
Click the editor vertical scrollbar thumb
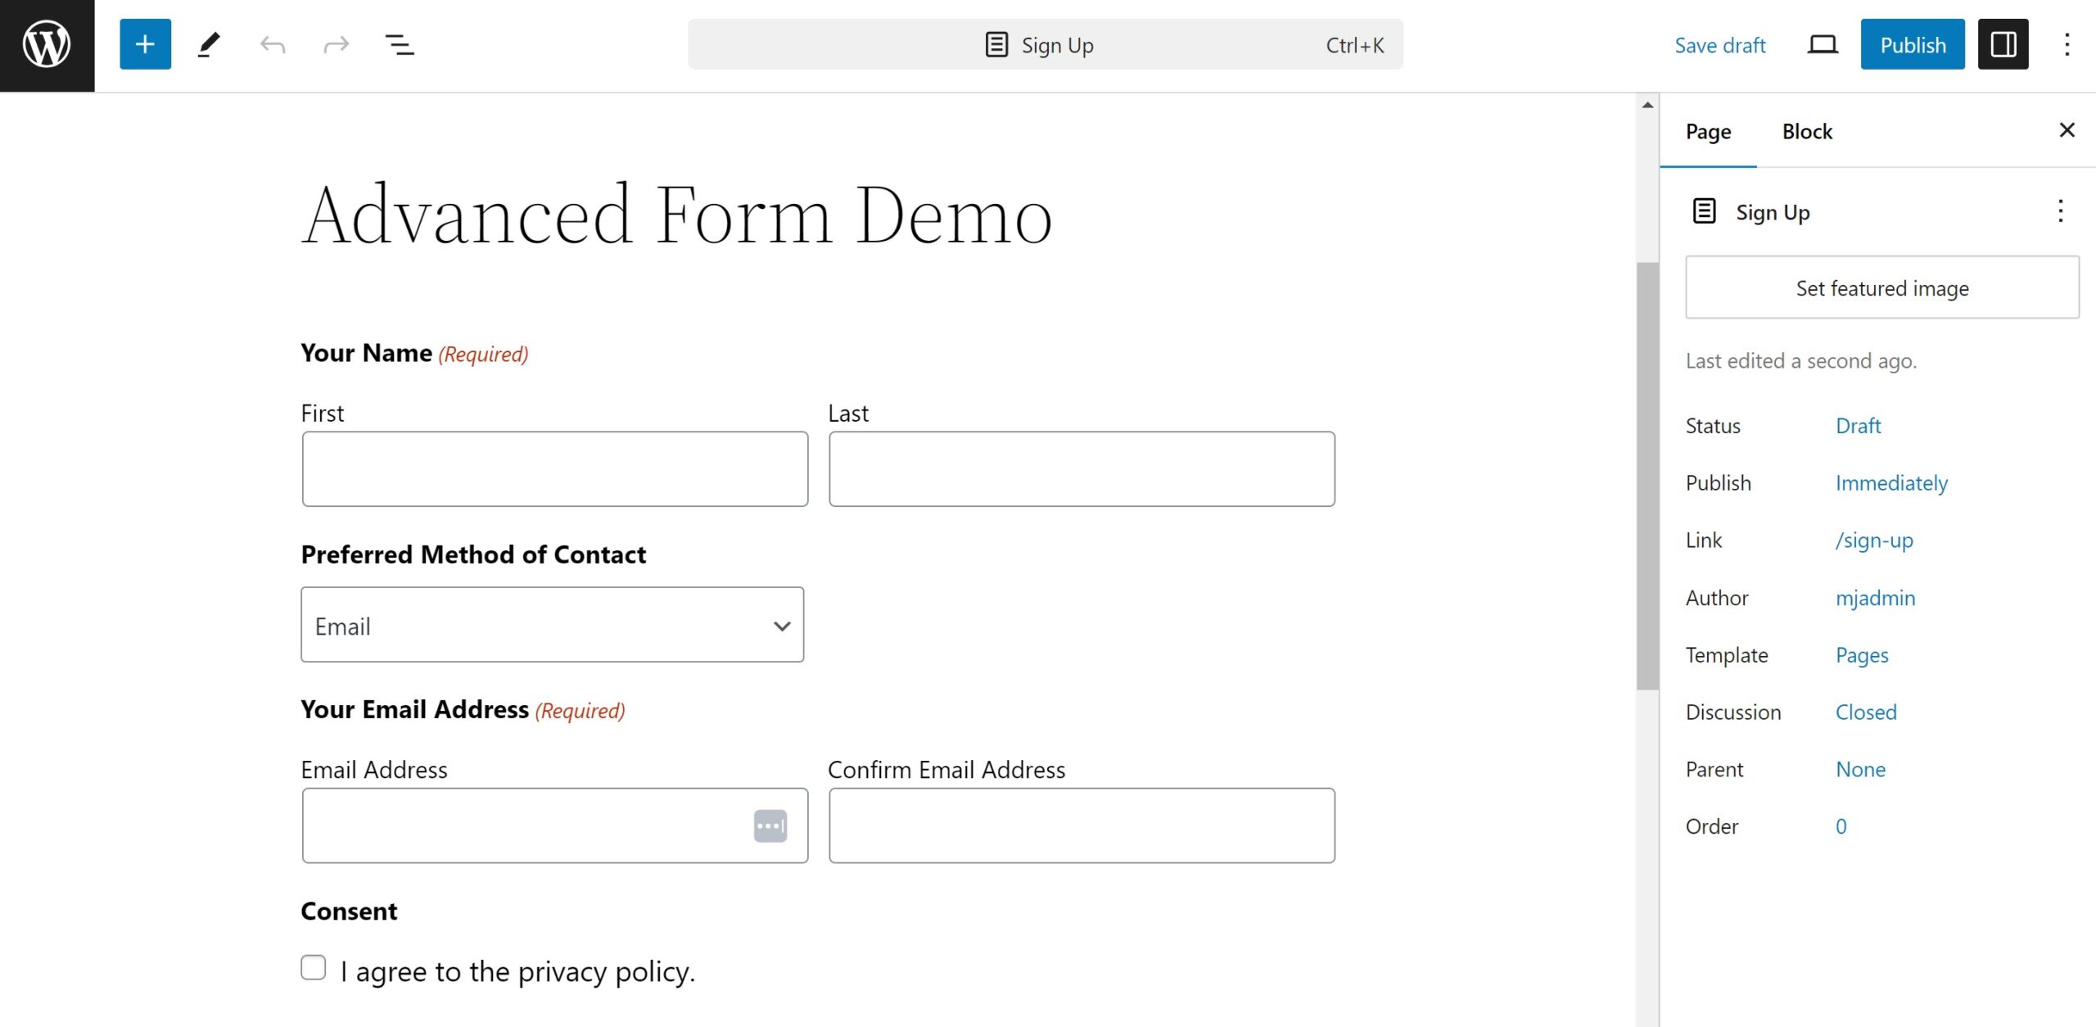click(1647, 475)
